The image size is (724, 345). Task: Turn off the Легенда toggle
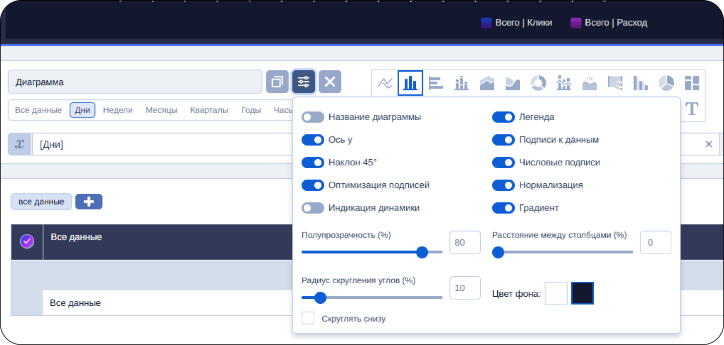[503, 117]
